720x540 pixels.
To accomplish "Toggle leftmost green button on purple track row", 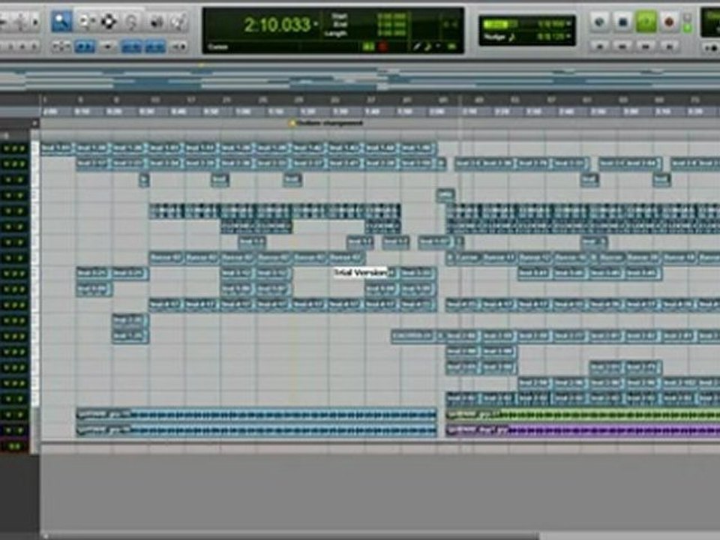I will [9, 430].
